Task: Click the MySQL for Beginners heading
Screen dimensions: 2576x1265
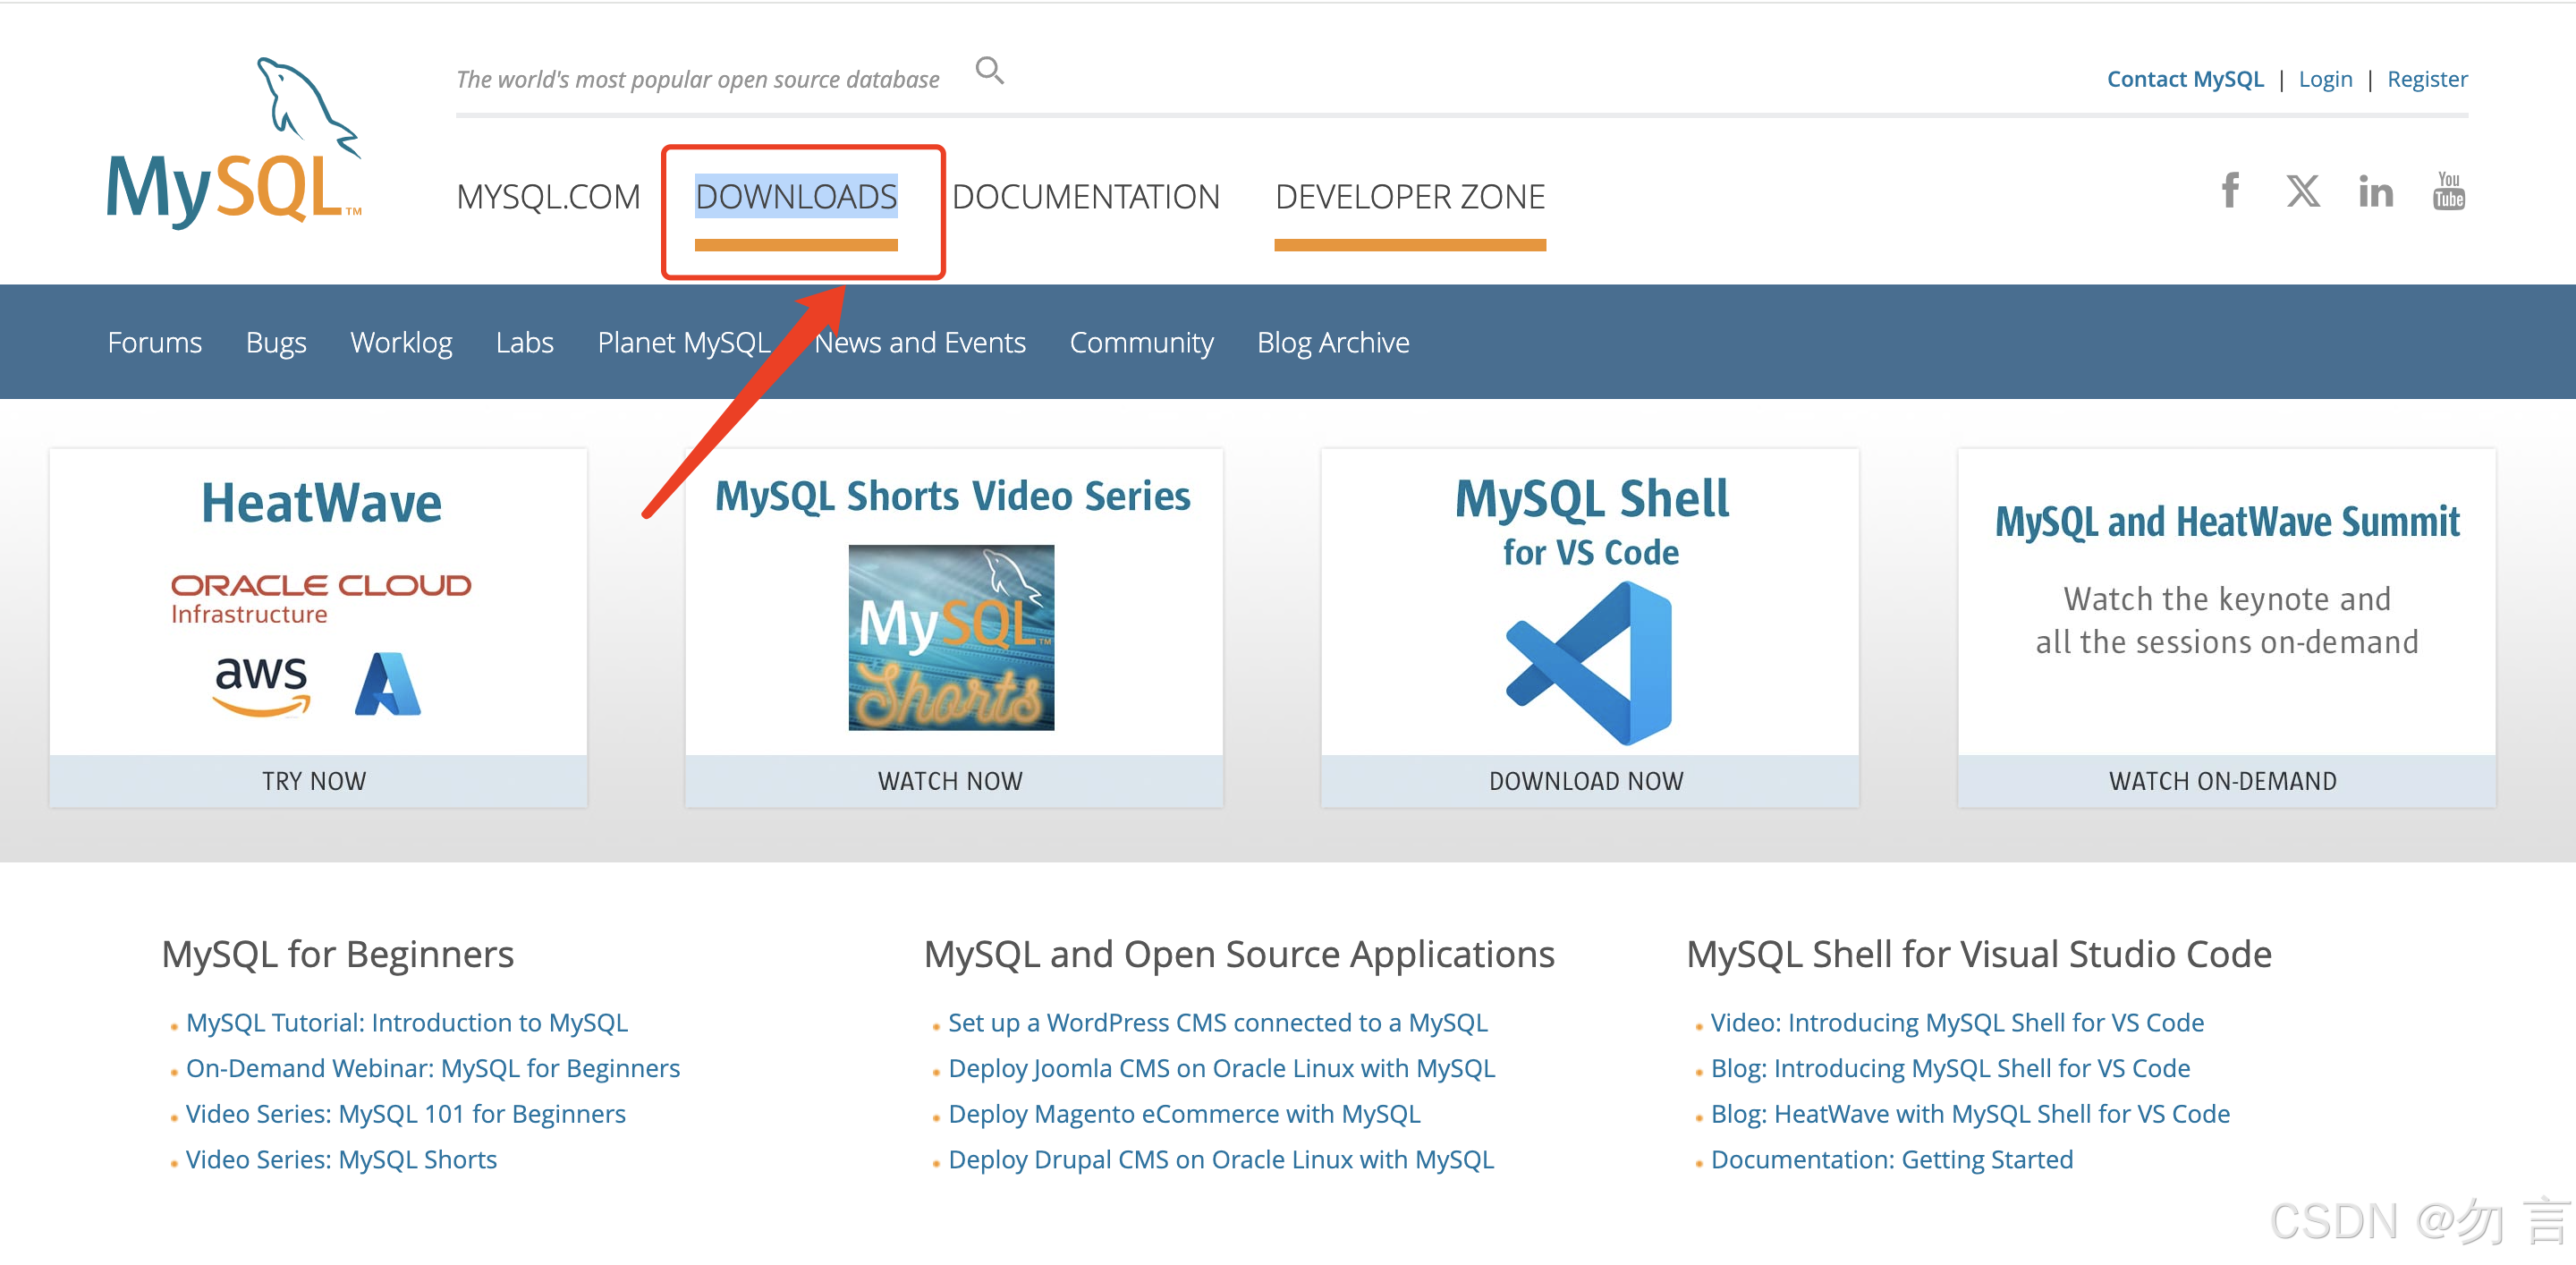Action: pos(338,954)
